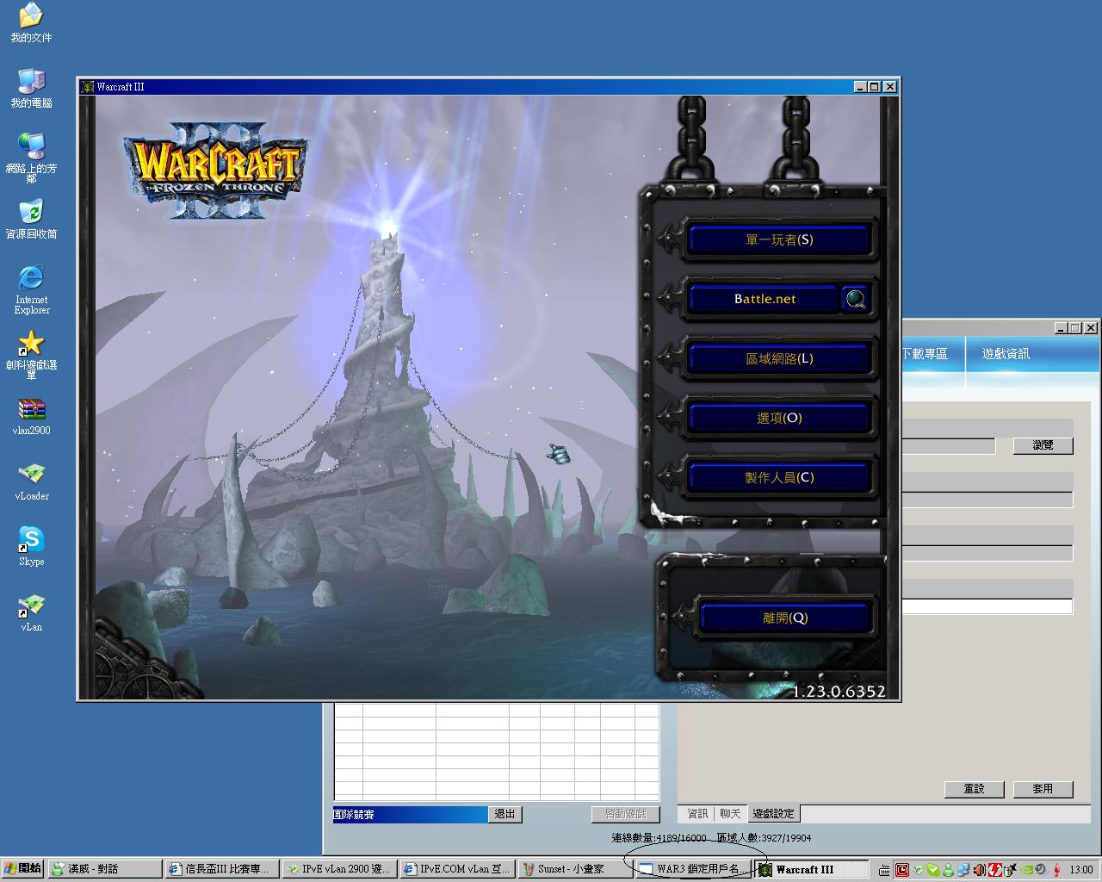Viewport: 1102px width, 882px height.
Task: Switch to the 下載專區 tab in background window
Action: 925,354
